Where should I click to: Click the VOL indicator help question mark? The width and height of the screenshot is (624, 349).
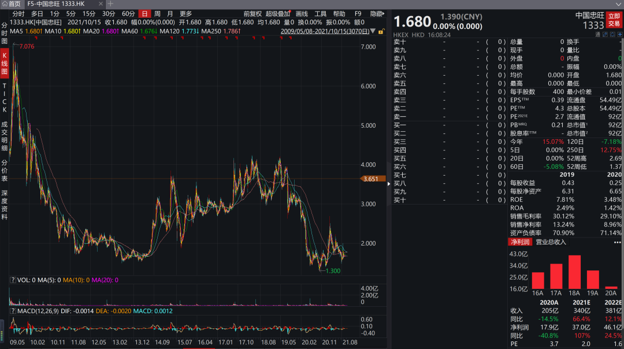[x=12, y=280]
